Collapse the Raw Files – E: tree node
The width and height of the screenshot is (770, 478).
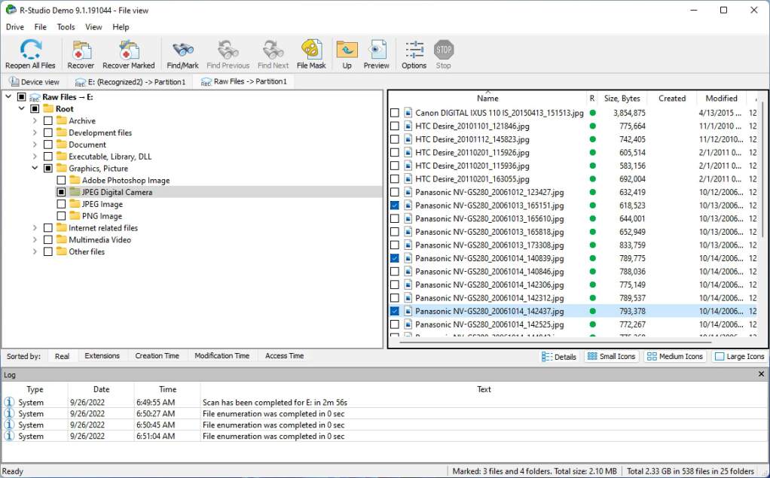click(8, 96)
